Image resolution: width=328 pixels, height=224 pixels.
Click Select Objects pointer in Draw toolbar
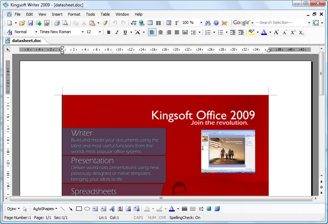[x=25, y=209]
